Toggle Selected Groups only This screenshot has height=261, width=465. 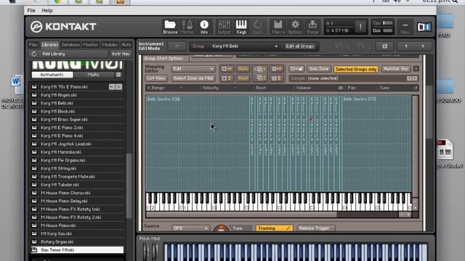click(356, 69)
